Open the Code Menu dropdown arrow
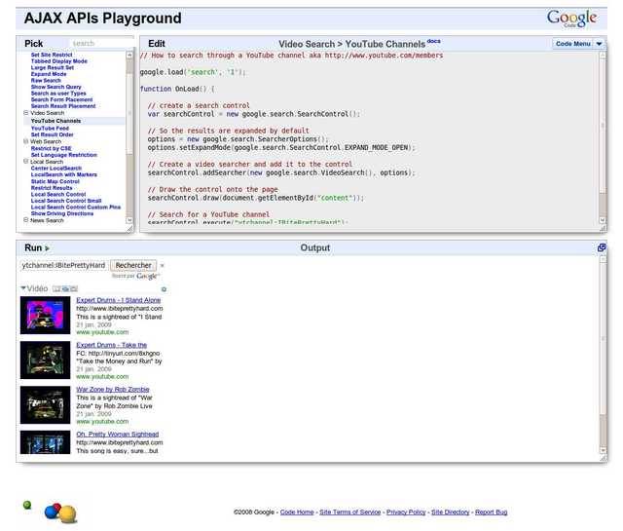 pyautogui.click(x=599, y=44)
